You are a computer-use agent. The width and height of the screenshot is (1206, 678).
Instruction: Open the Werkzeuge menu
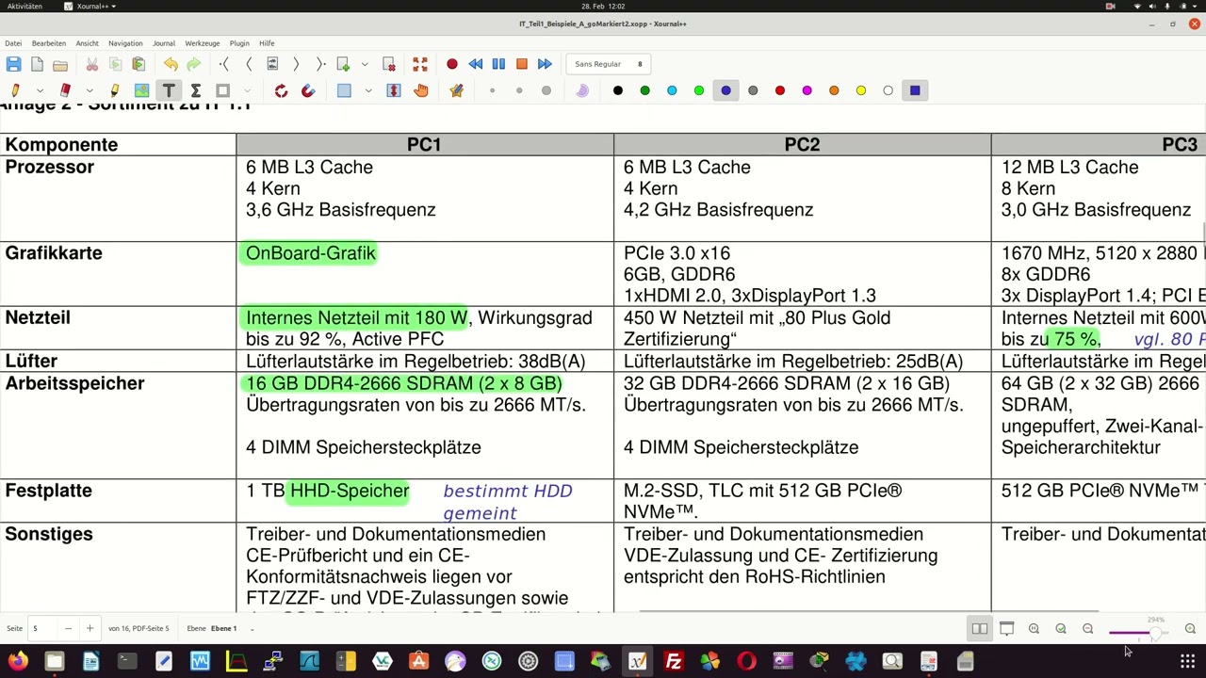[203, 43]
